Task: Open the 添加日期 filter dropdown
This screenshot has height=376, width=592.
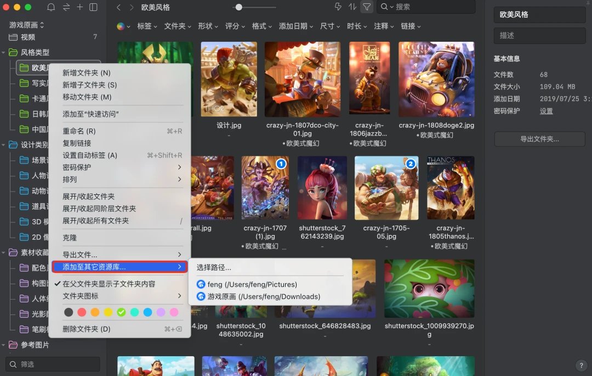Action: click(x=296, y=26)
